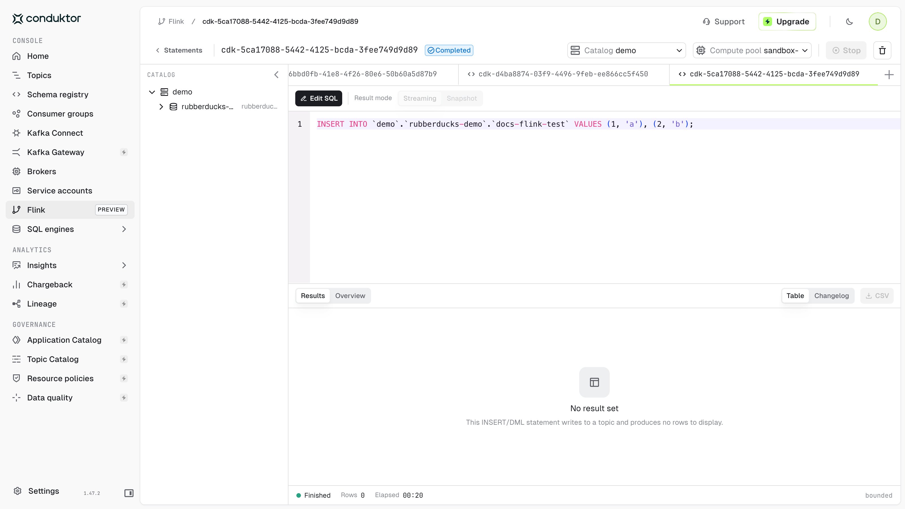Click the Edit SQL button
This screenshot has width=905, height=509.
[x=319, y=98]
